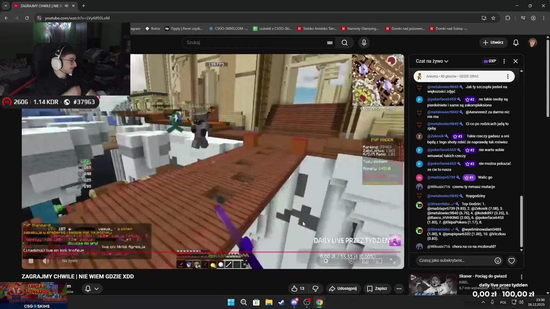The width and height of the screenshot is (550, 309).
Task: Open the tab search dropdown arrow
Action: 5,6
